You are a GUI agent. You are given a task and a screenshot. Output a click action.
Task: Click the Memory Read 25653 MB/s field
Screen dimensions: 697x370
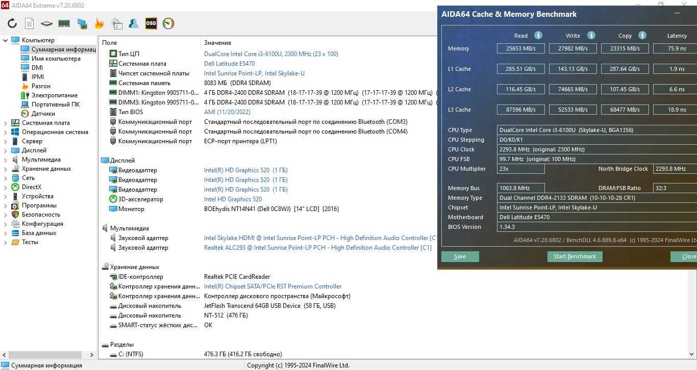point(521,48)
